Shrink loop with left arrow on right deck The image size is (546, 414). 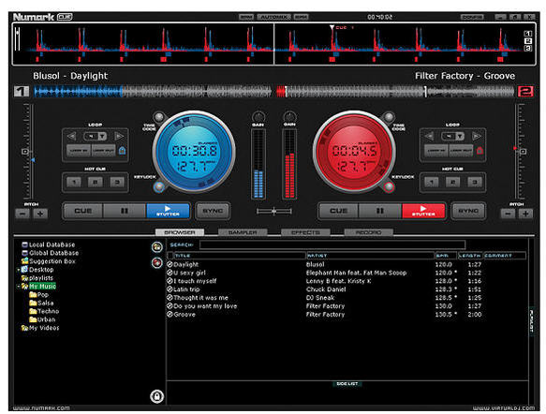point(429,136)
